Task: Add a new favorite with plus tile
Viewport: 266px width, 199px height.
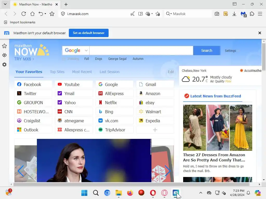Action: point(155,130)
